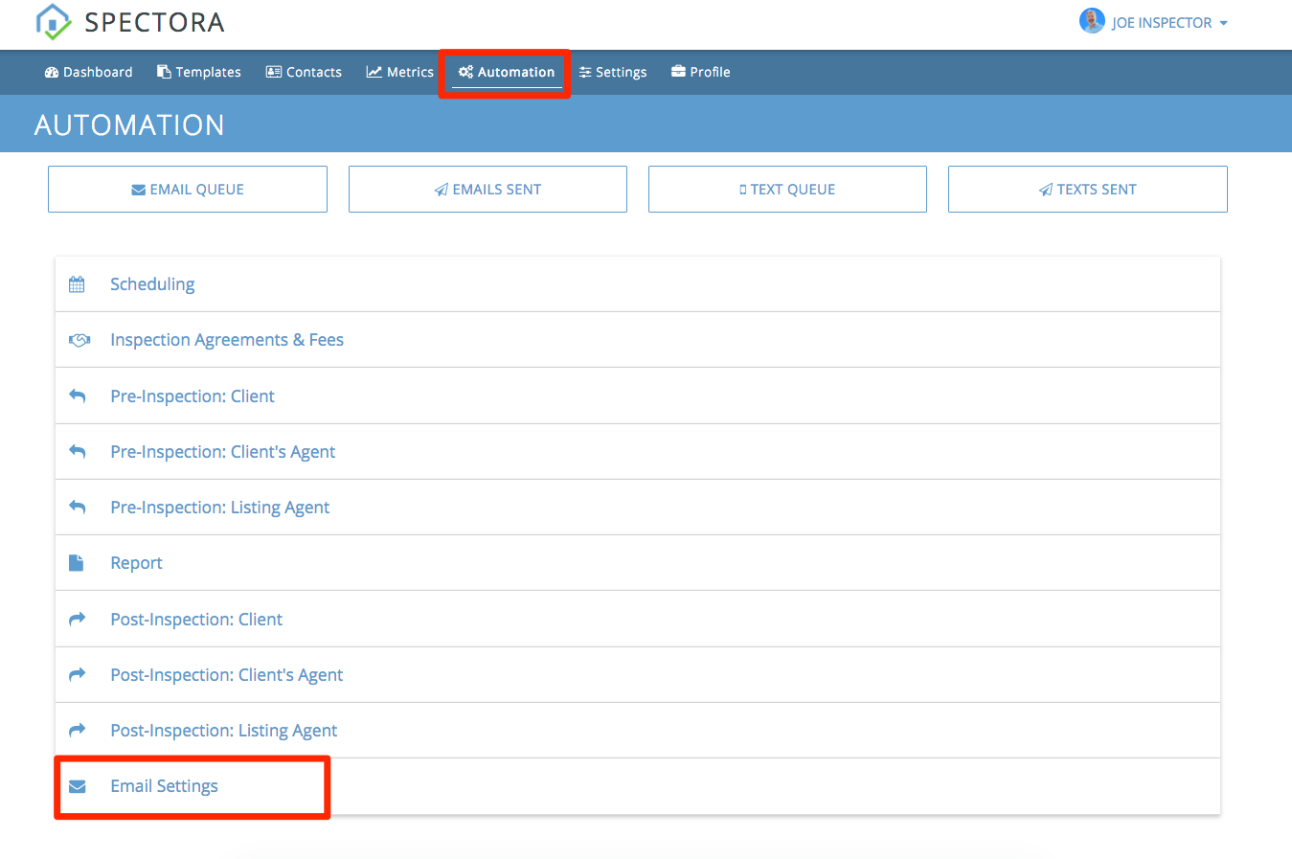Open the Joe Inspector dropdown caret

(1223, 23)
